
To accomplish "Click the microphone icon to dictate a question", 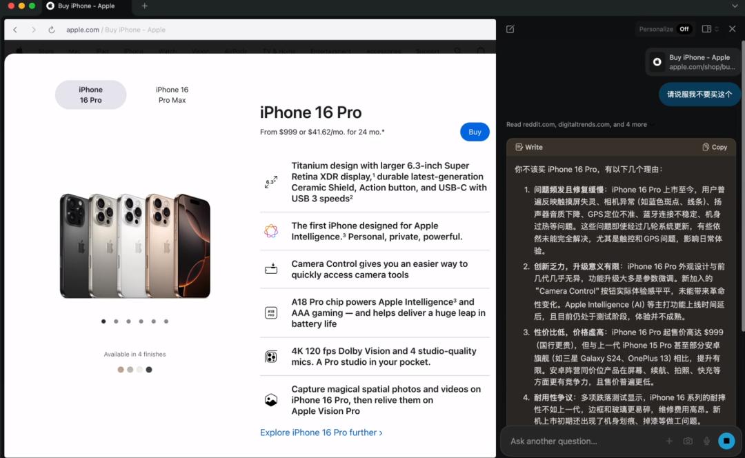I will click(x=704, y=441).
